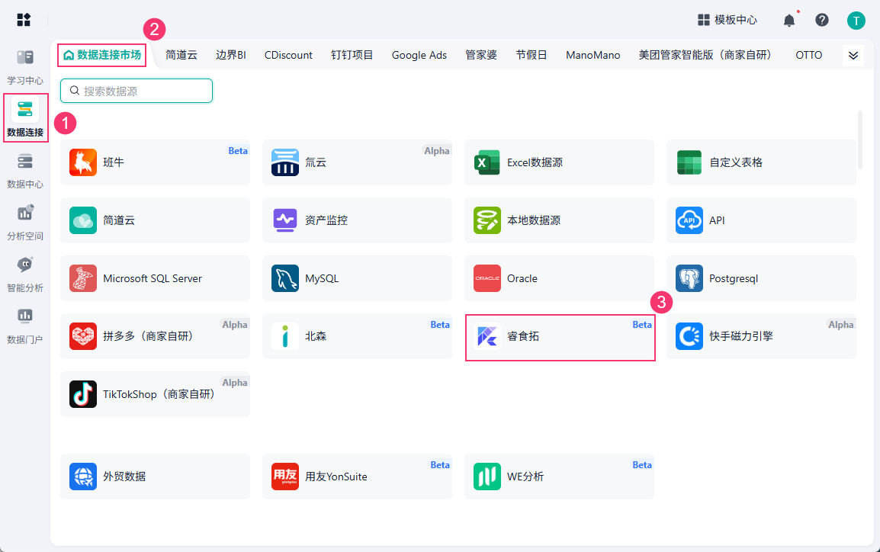This screenshot has height=552, width=880.
Task: Select the 睿食拓 label
Action: click(x=523, y=336)
